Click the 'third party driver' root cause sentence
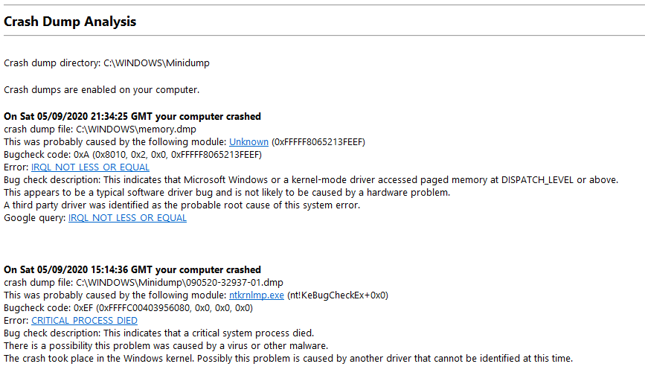645x384 pixels. tap(182, 205)
